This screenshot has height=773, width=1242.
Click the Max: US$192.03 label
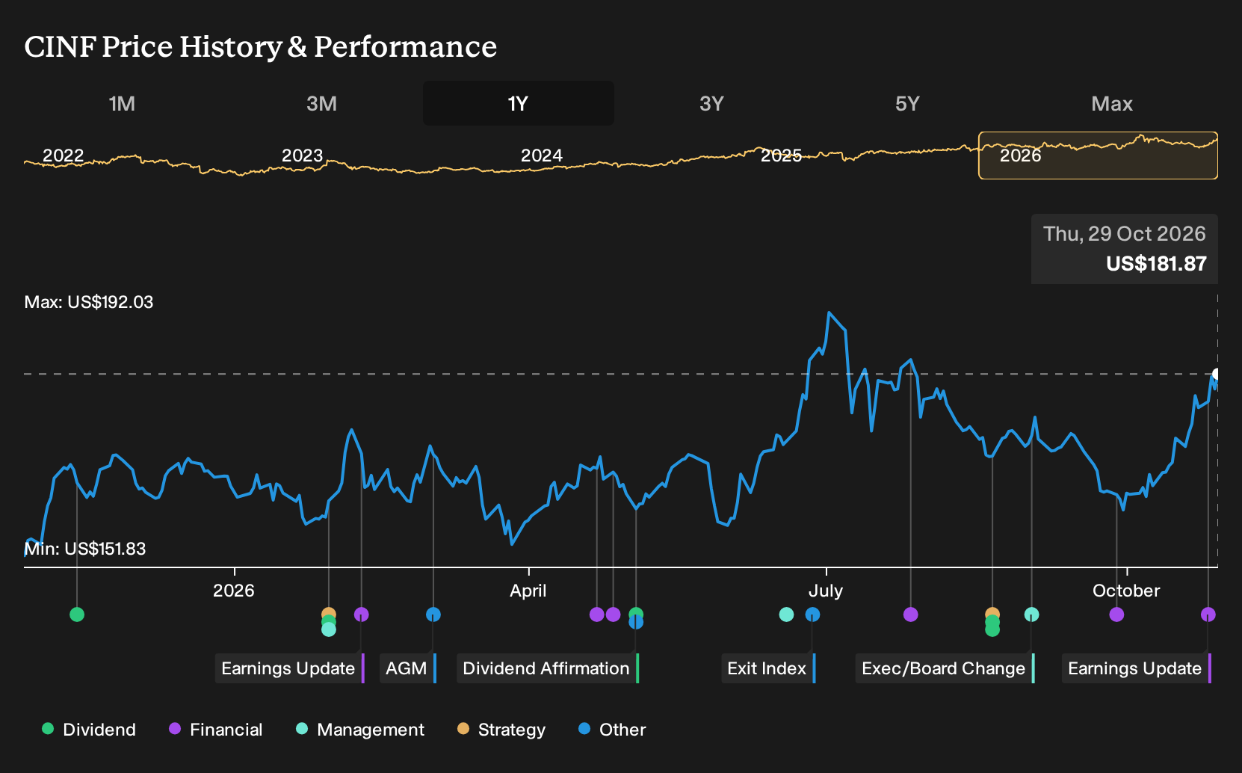pyautogui.click(x=89, y=302)
